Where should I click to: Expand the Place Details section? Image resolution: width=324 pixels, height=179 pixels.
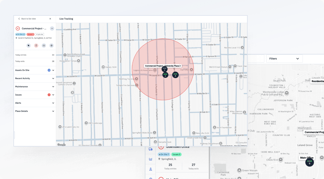(x=35, y=111)
